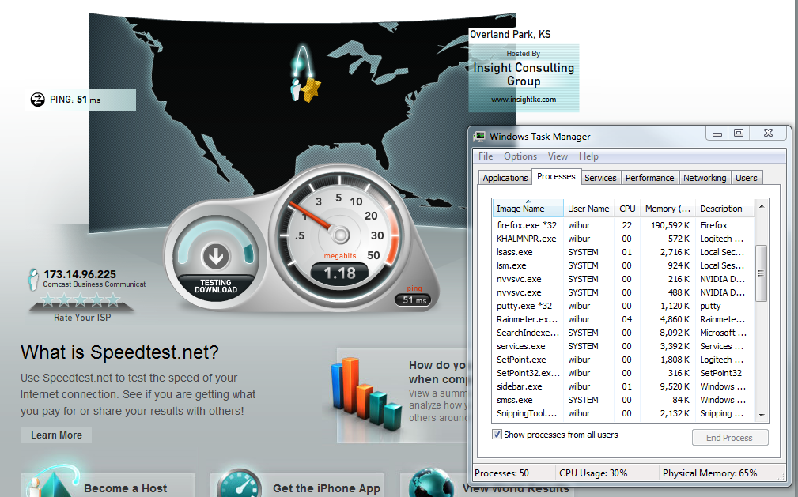Open the File menu in Task Manager
The width and height of the screenshot is (798, 497).
pyautogui.click(x=486, y=156)
